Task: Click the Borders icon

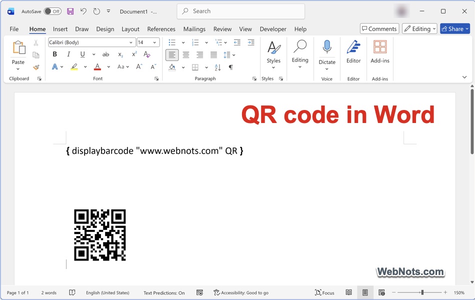Action: click(195, 67)
